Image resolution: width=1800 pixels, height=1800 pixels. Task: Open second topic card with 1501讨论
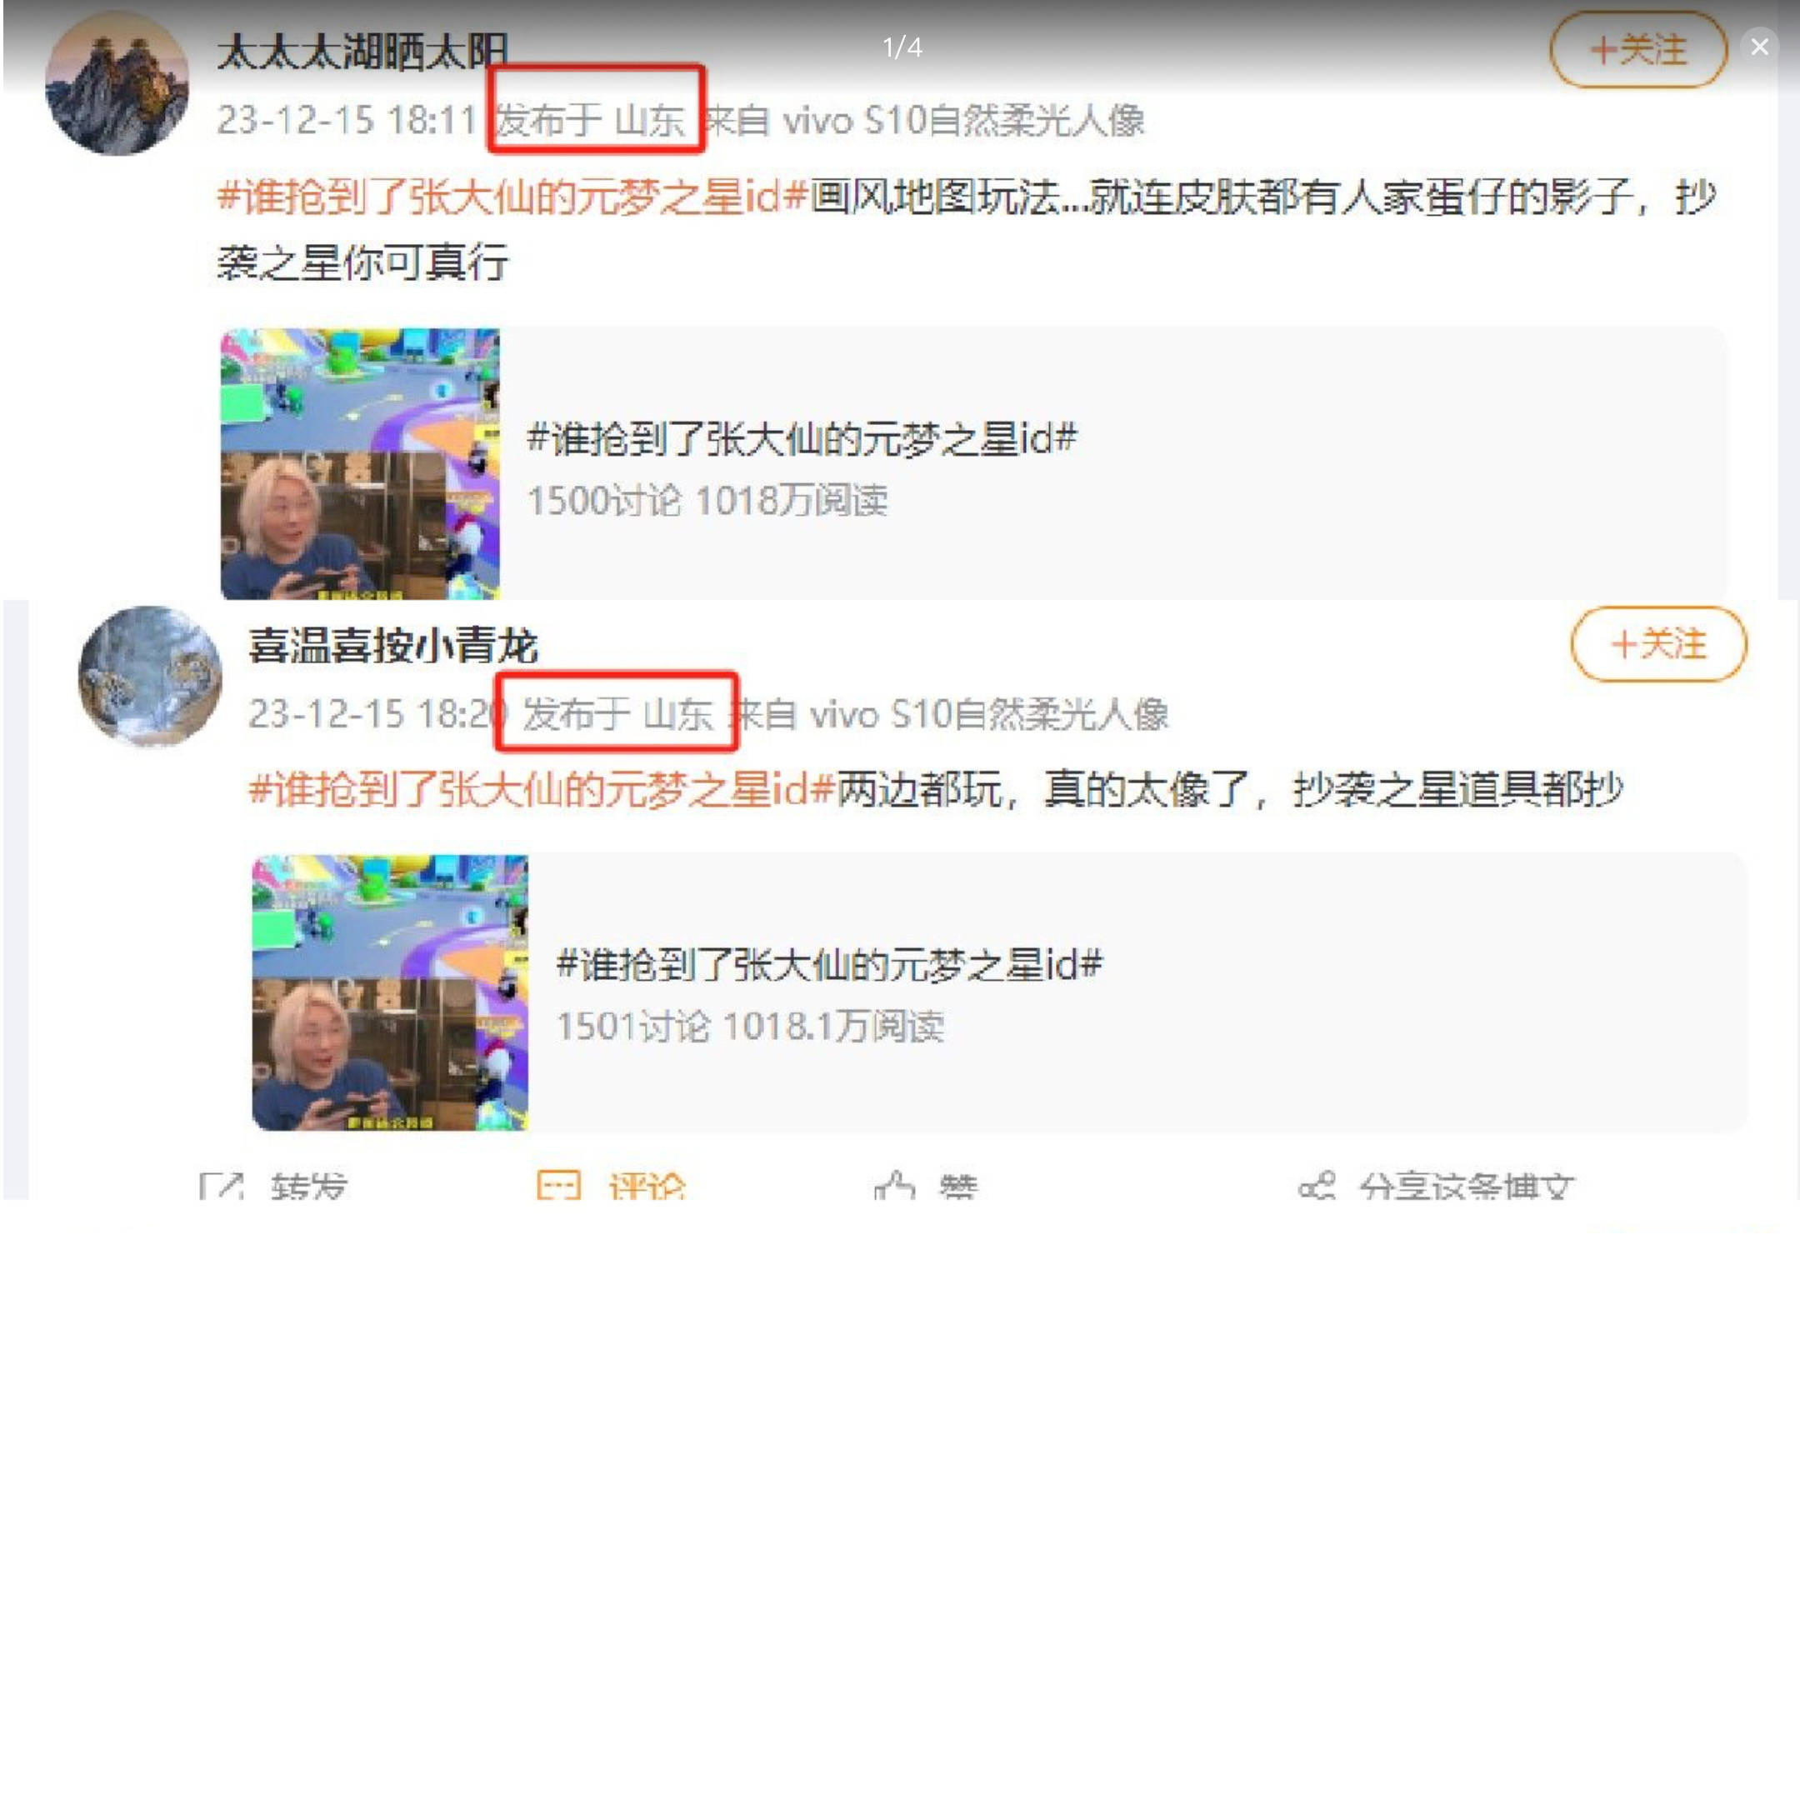(999, 992)
